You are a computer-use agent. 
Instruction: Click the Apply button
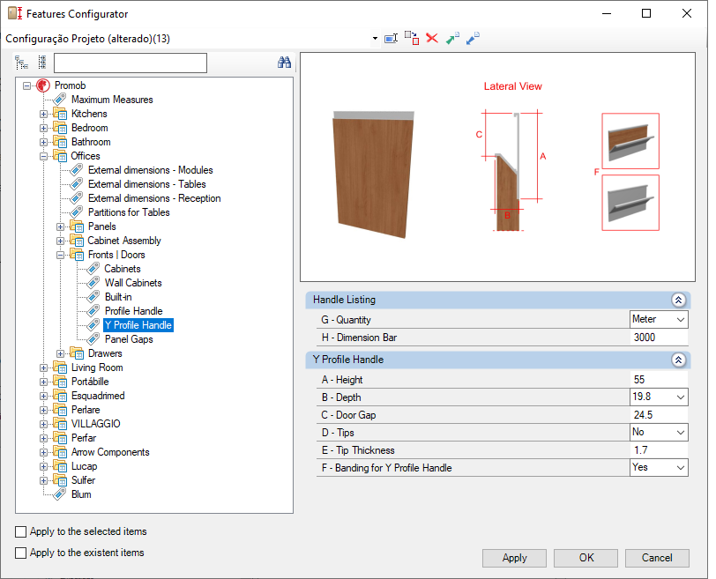point(514,558)
